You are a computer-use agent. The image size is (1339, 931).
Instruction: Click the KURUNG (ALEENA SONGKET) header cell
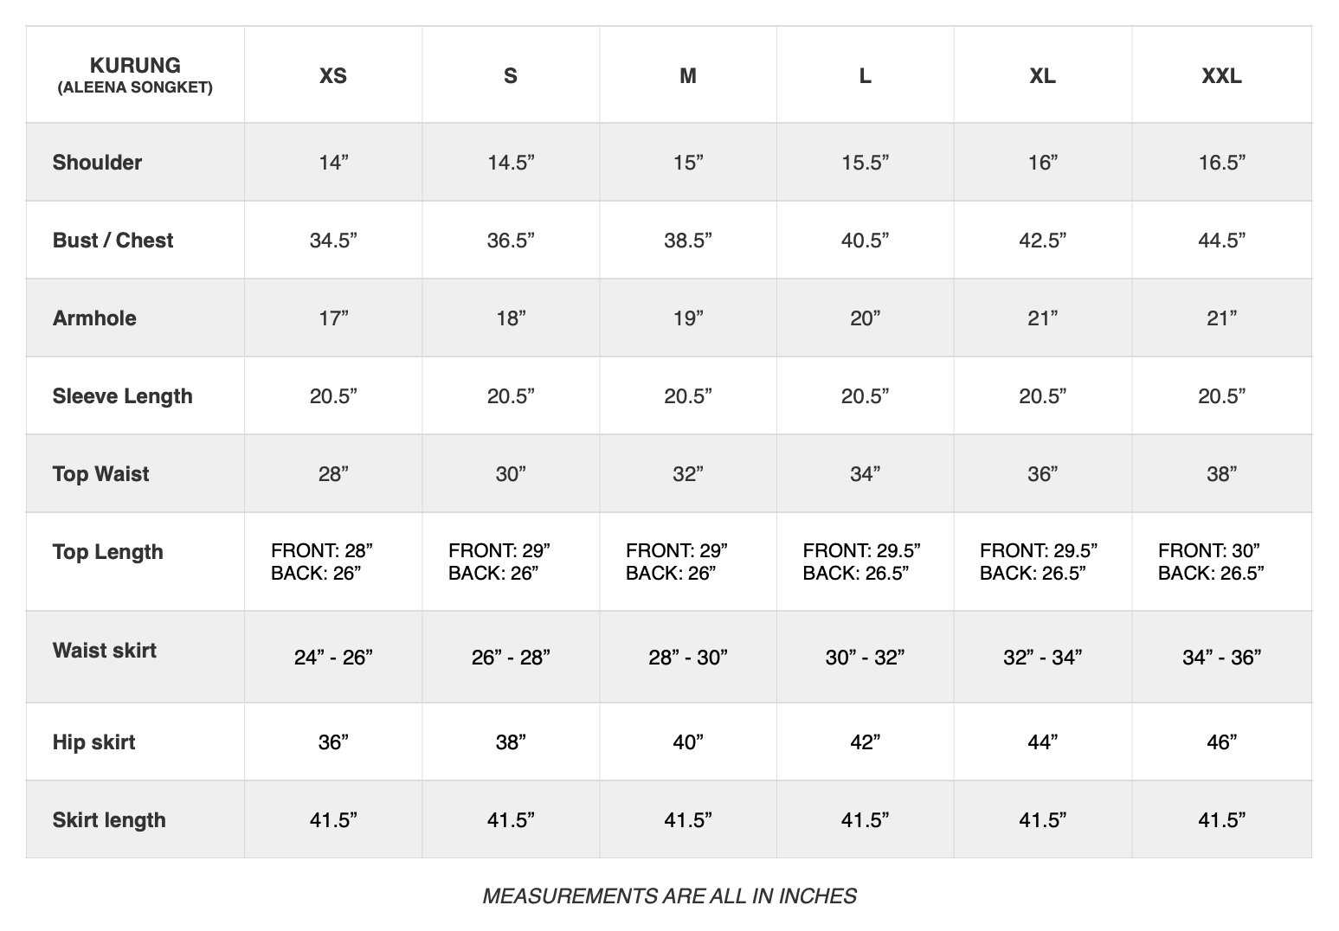(135, 75)
